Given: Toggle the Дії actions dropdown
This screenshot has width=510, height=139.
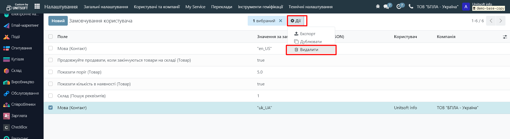Looking at the screenshot, I should 296,21.
